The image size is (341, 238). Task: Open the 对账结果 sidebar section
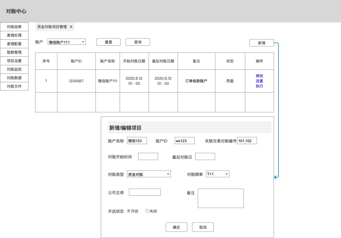(x=14, y=26)
